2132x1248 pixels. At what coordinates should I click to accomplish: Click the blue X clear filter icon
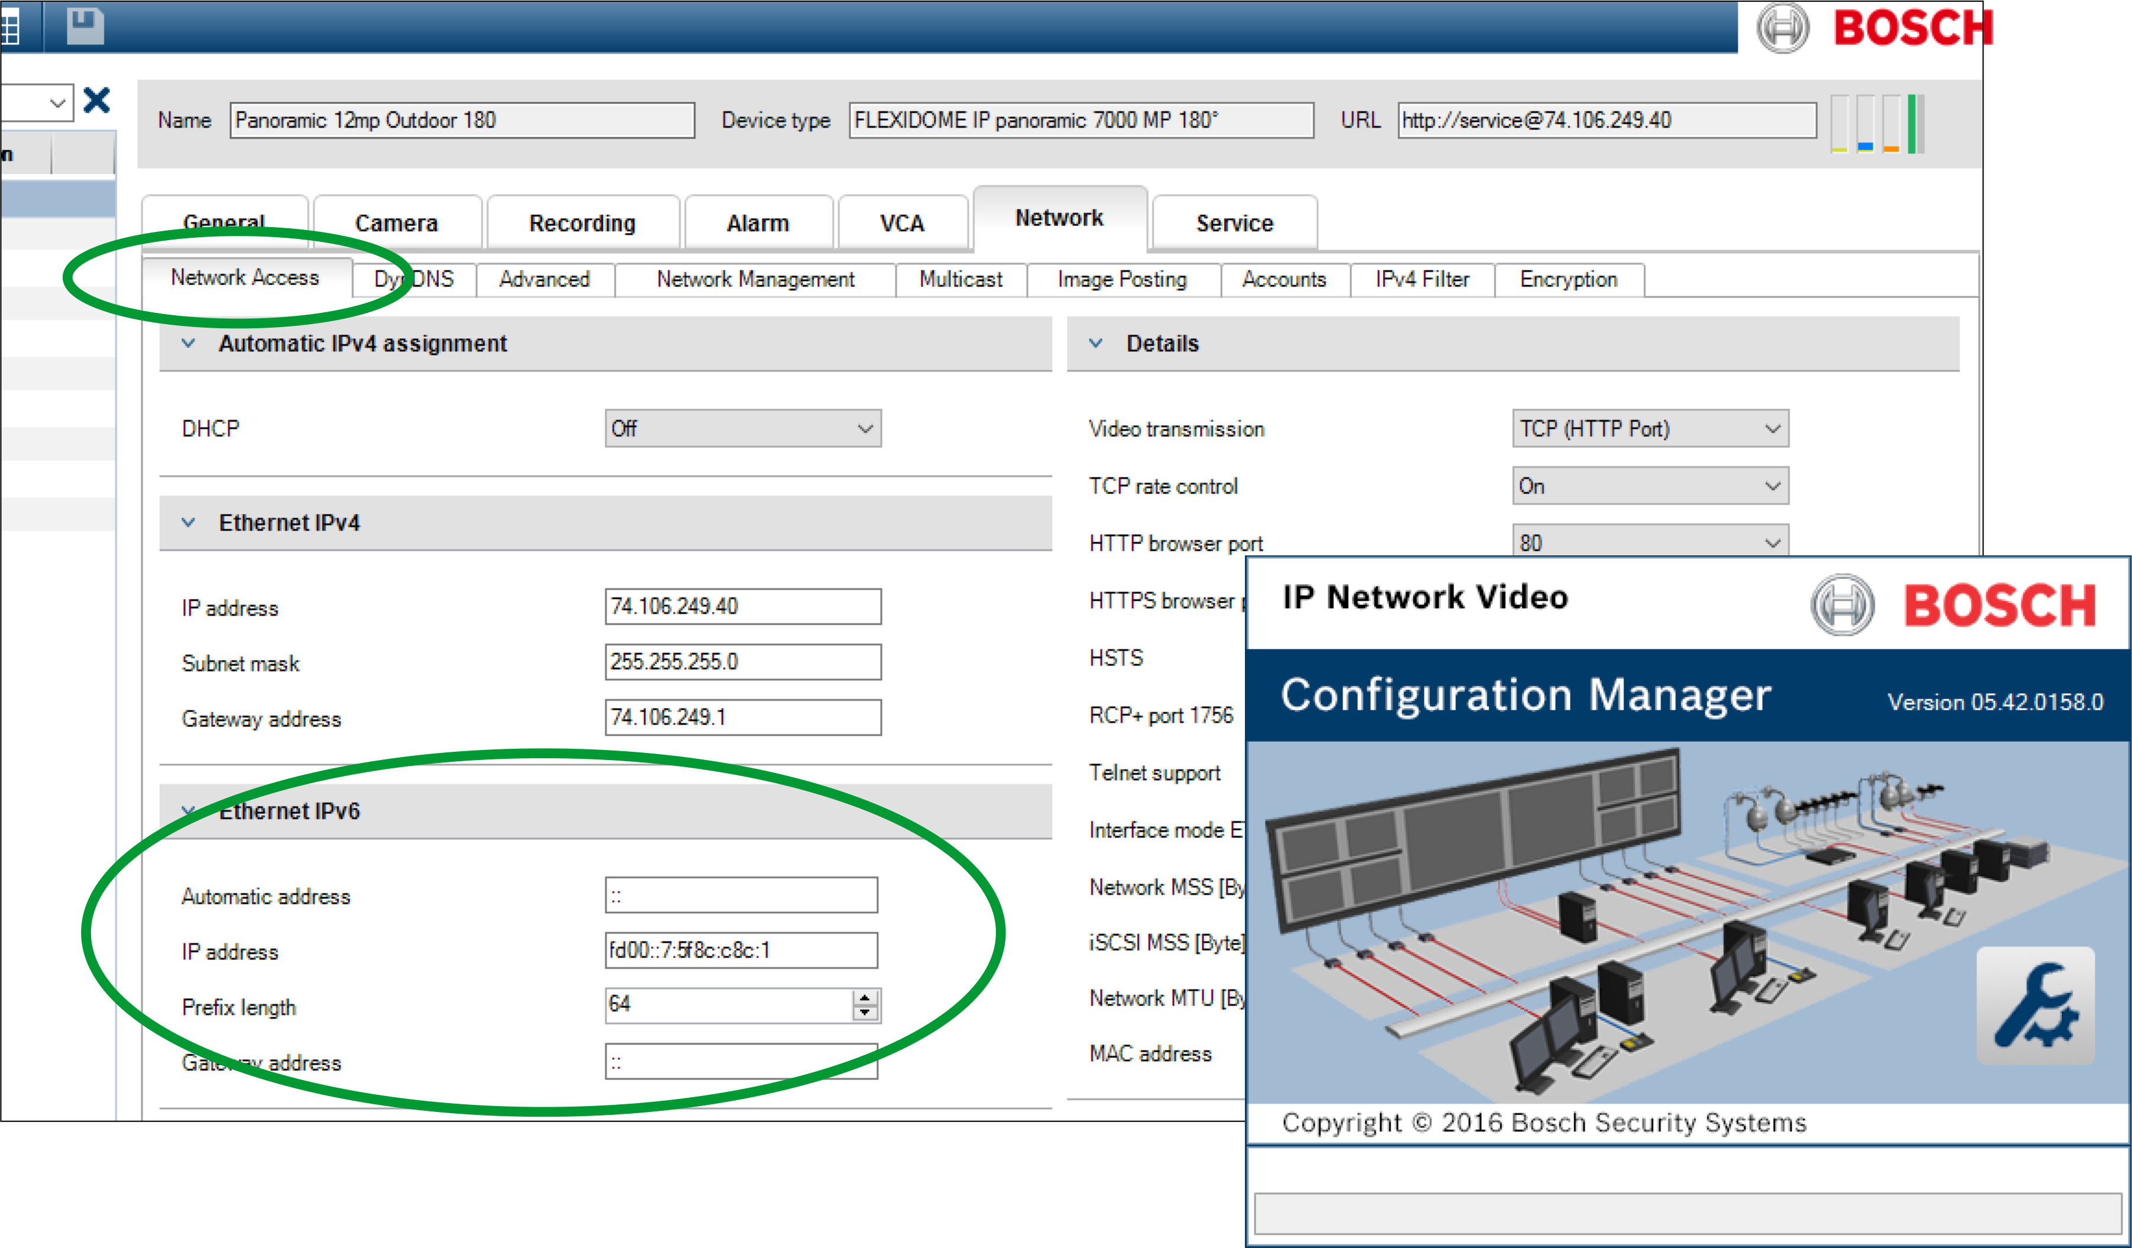tap(96, 101)
